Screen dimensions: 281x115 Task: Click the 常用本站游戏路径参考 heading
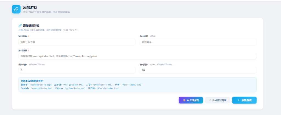coord(32,81)
